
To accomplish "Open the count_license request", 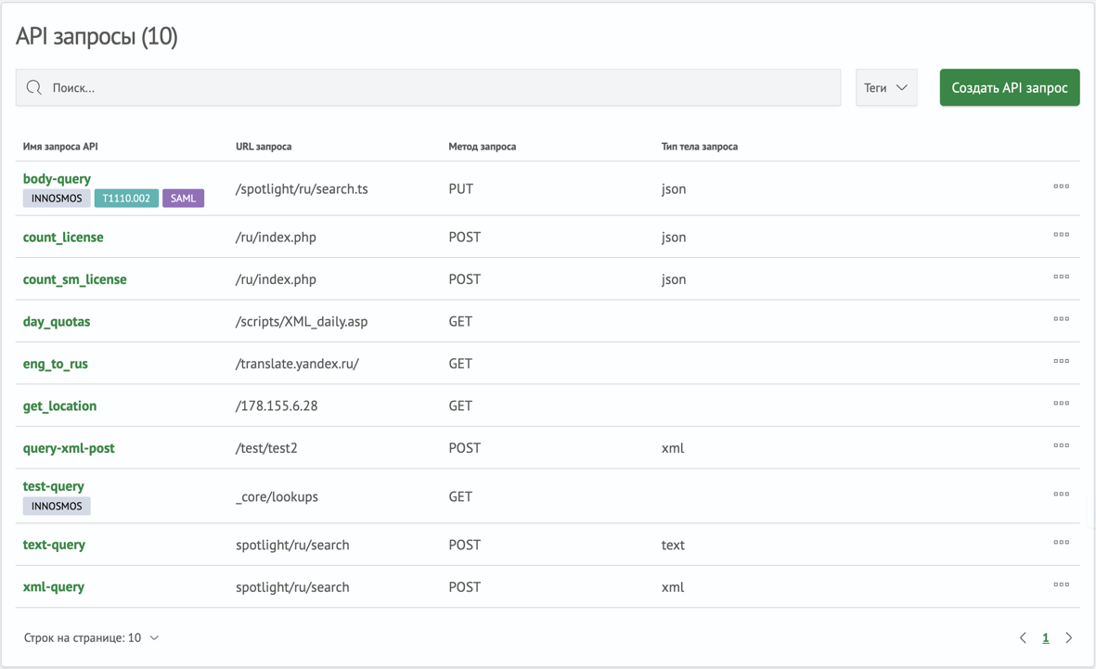I will coord(63,237).
